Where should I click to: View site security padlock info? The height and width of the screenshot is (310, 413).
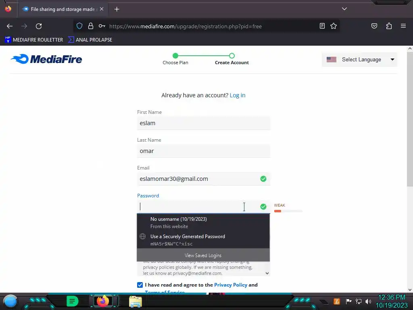pos(91,26)
